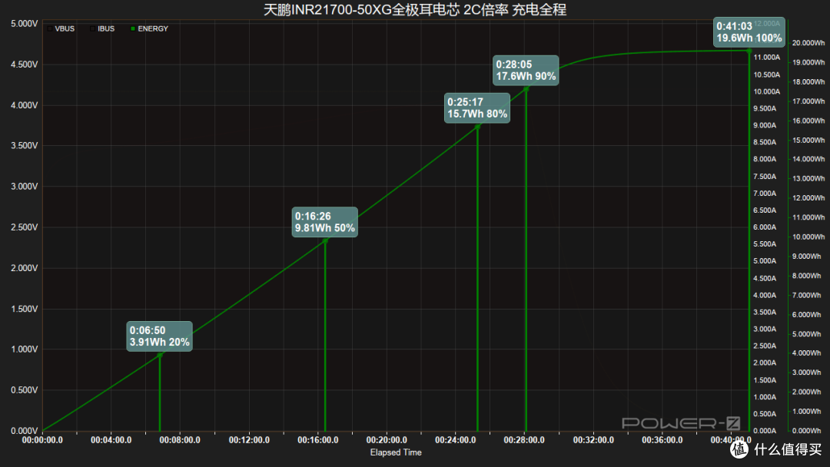Click the 0:25:17 15.7Wh 80% annotation
Viewport: 830px width, 467px height.
pyautogui.click(x=477, y=108)
